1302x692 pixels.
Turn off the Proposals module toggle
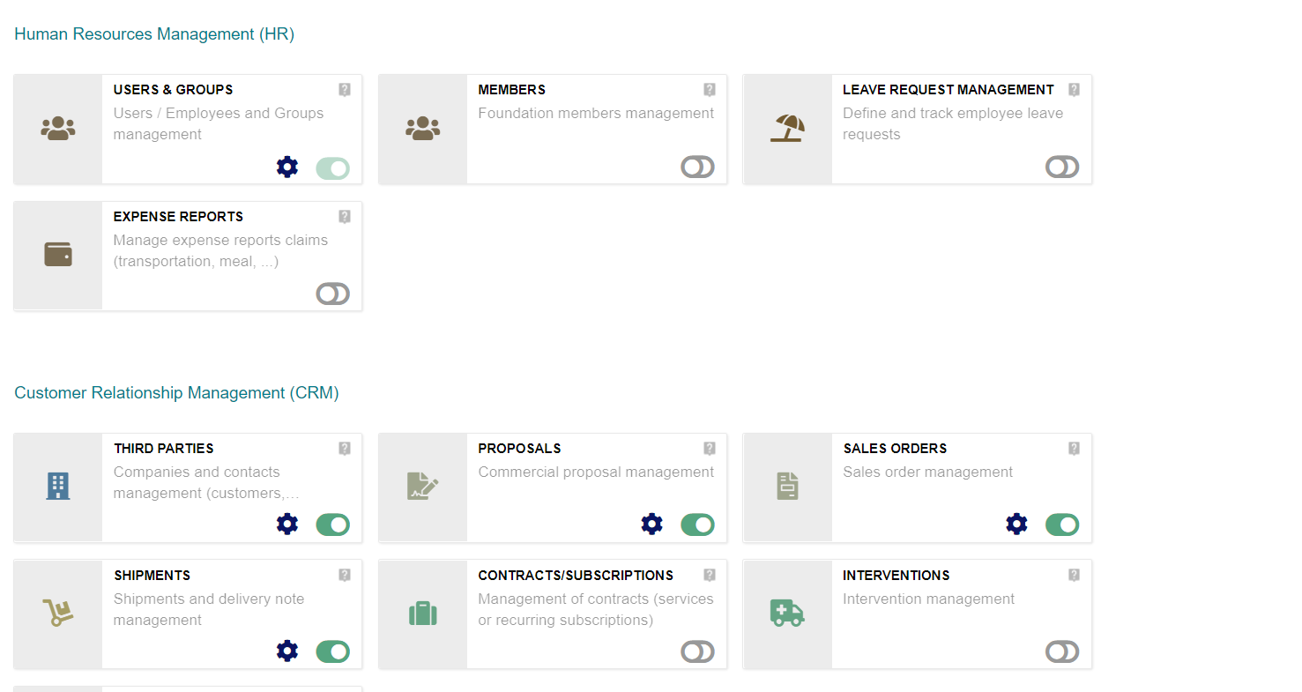(x=697, y=525)
